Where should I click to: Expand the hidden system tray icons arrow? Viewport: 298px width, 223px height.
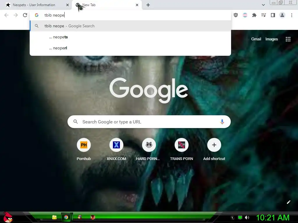pyautogui.click(x=232, y=218)
